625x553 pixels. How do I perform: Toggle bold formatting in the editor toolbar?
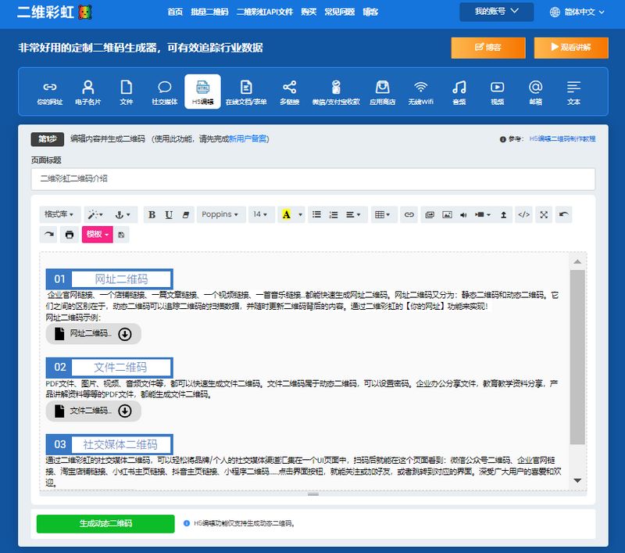(x=152, y=214)
